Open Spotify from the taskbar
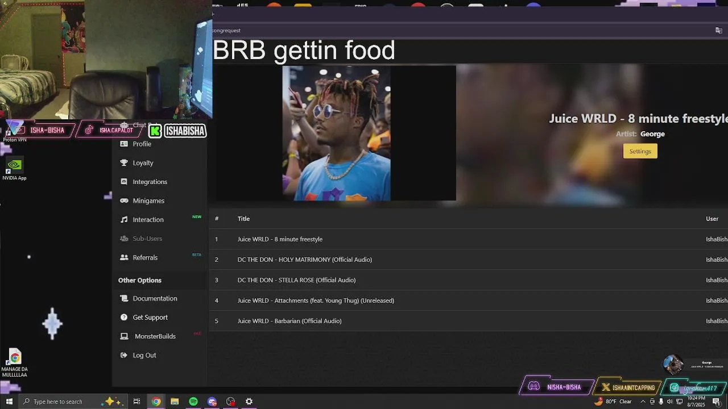 193,402
